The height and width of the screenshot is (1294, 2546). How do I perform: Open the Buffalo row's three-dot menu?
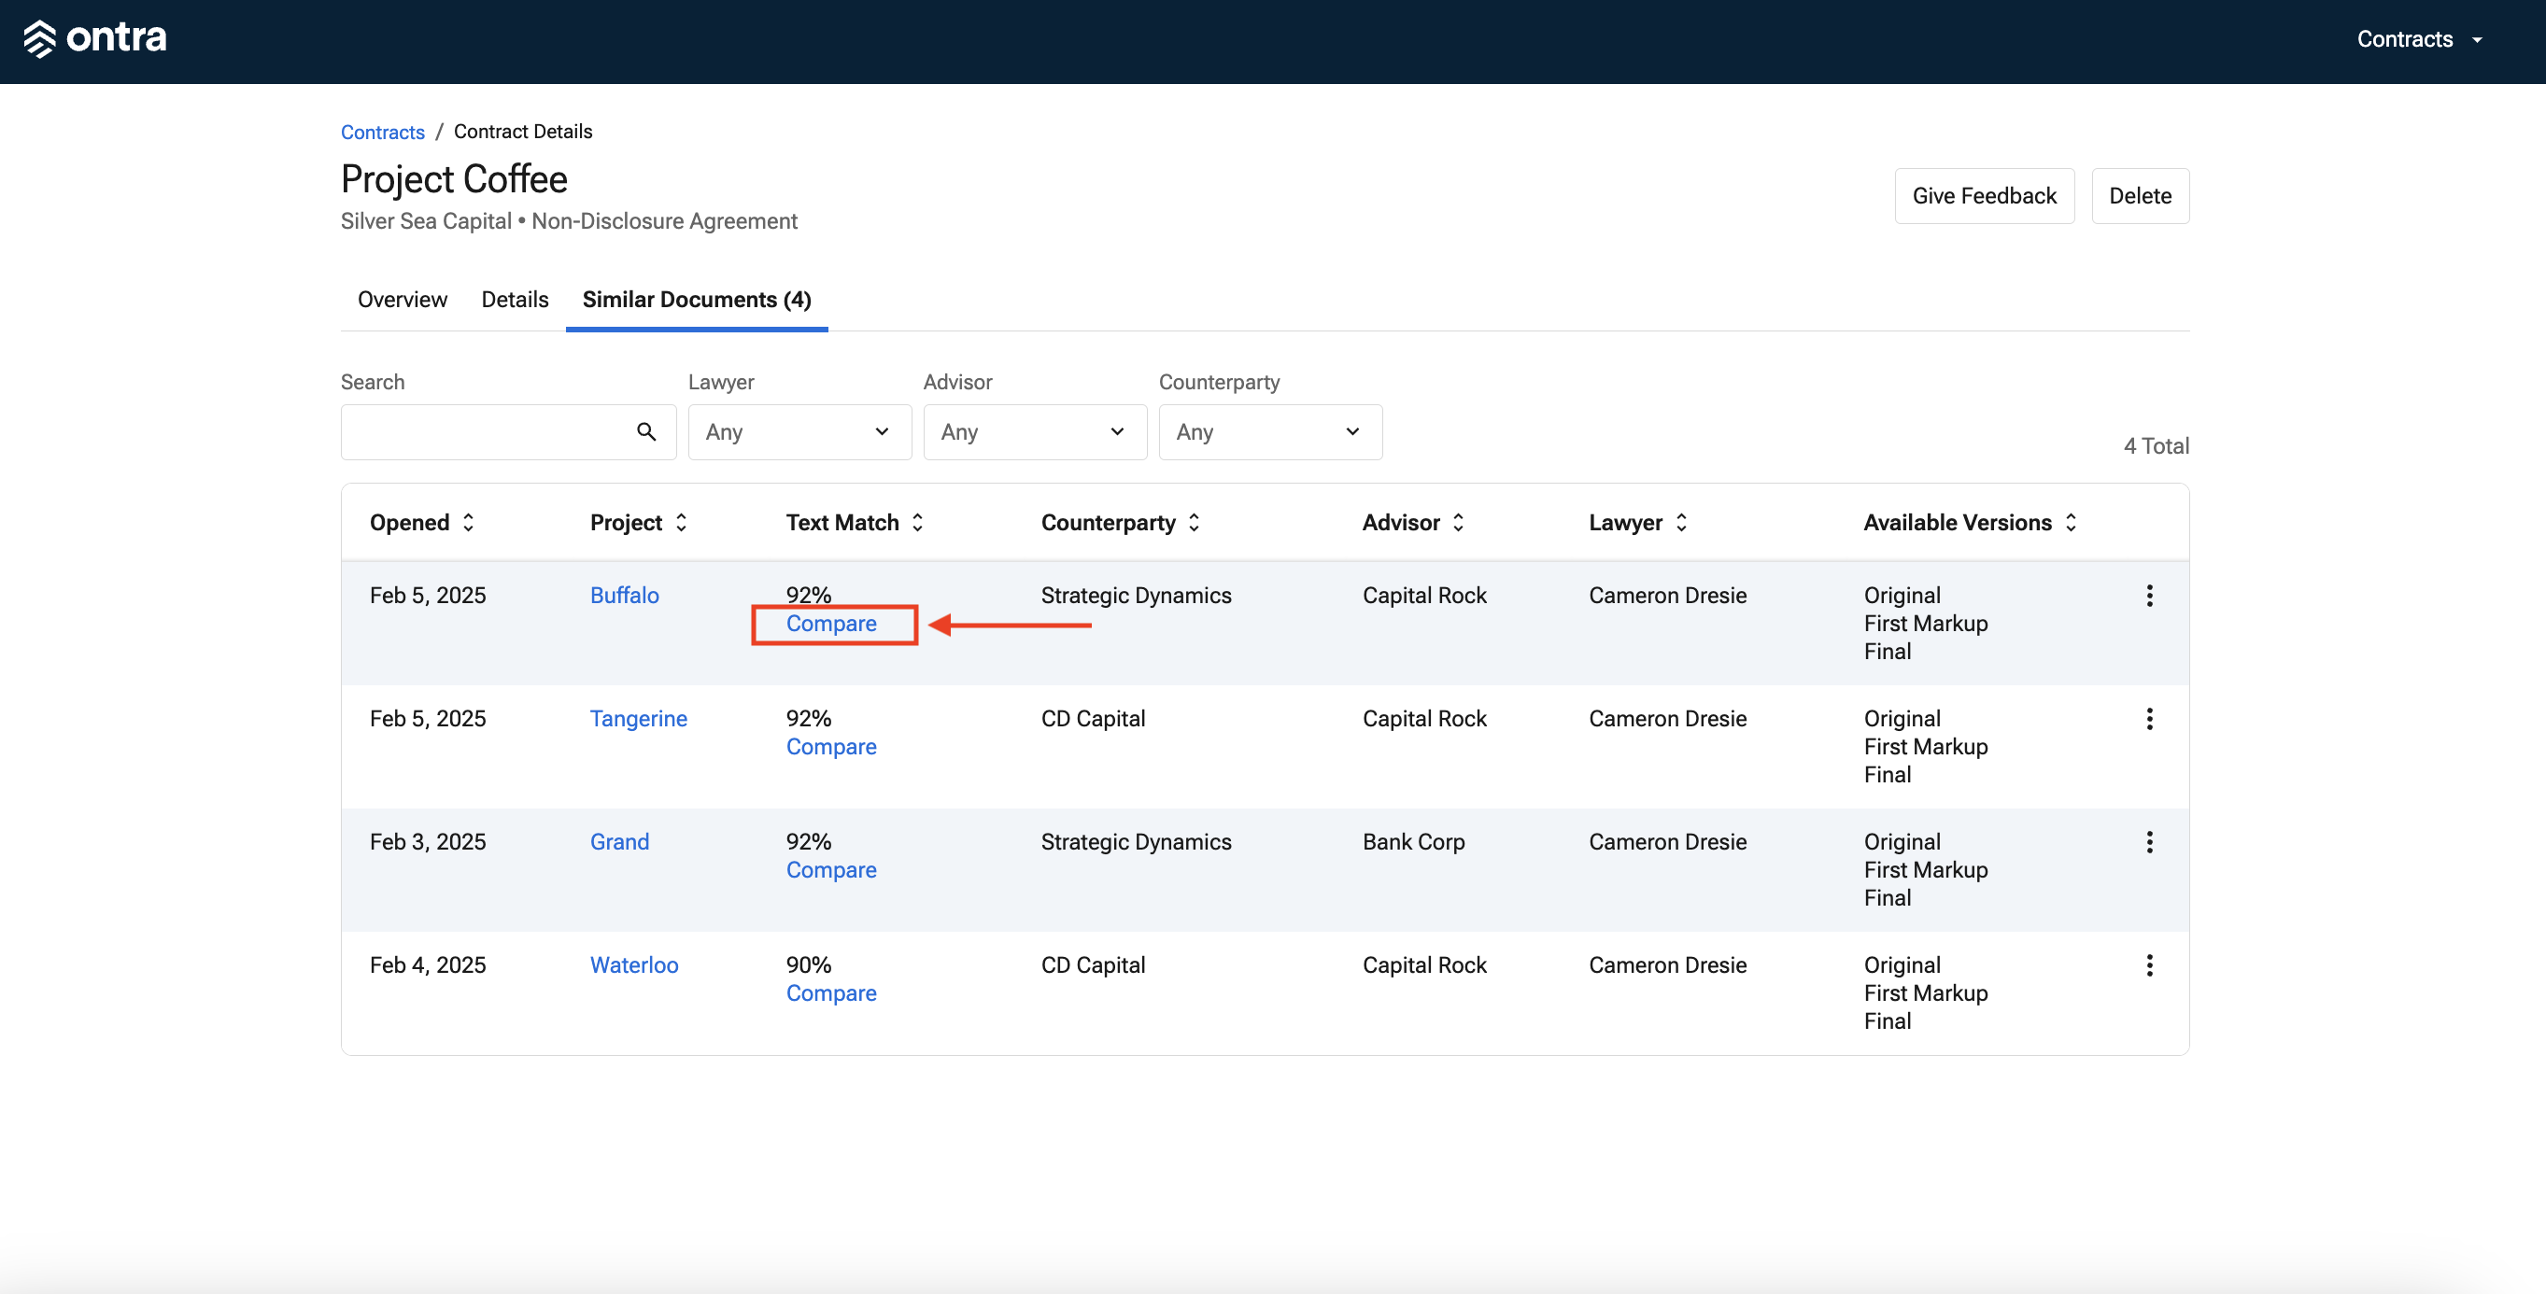pyautogui.click(x=2149, y=596)
